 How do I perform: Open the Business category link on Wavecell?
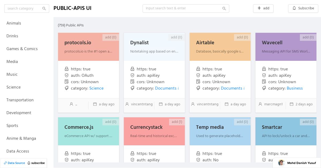point(295,88)
